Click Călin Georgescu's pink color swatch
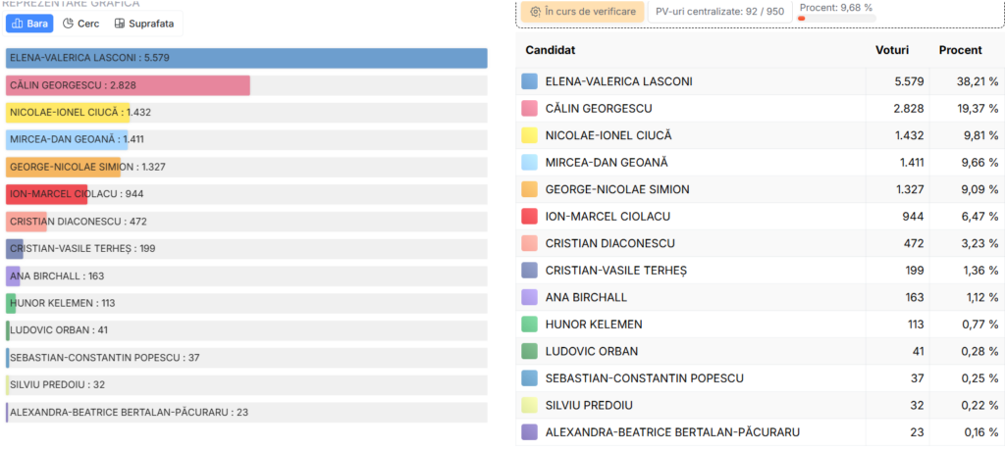This screenshot has width=1005, height=451. (x=530, y=108)
